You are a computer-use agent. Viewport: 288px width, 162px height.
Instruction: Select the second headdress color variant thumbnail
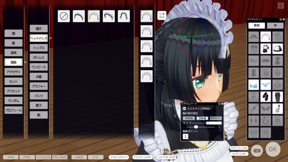coord(146,31)
